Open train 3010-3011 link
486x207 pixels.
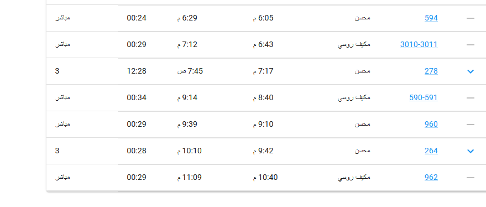click(x=419, y=45)
